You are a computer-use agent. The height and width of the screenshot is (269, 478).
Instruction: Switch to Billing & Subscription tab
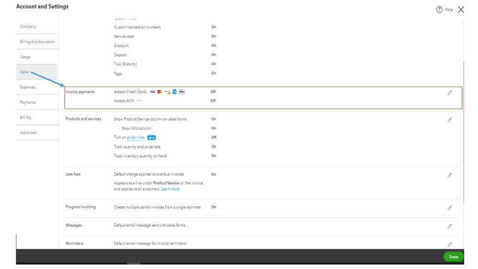pyautogui.click(x=37, y=42)
